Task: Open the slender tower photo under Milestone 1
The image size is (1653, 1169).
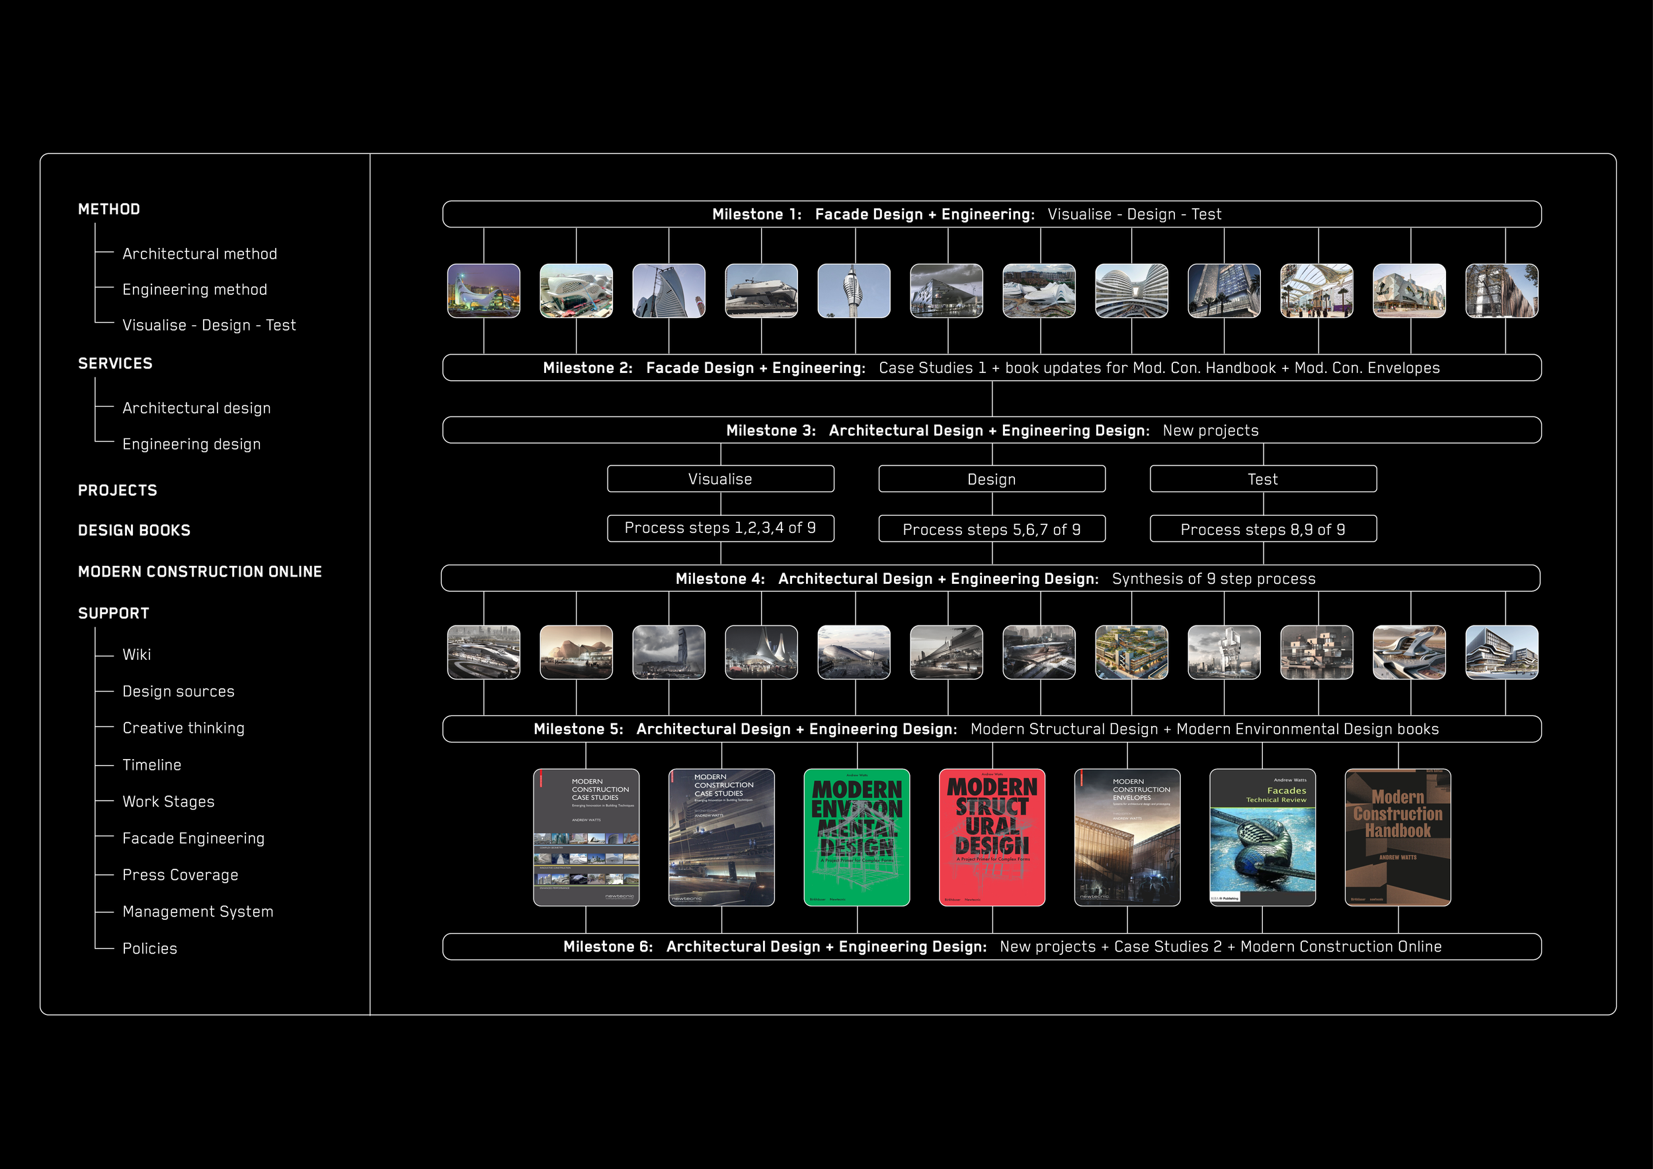Action: pos(854,291)
